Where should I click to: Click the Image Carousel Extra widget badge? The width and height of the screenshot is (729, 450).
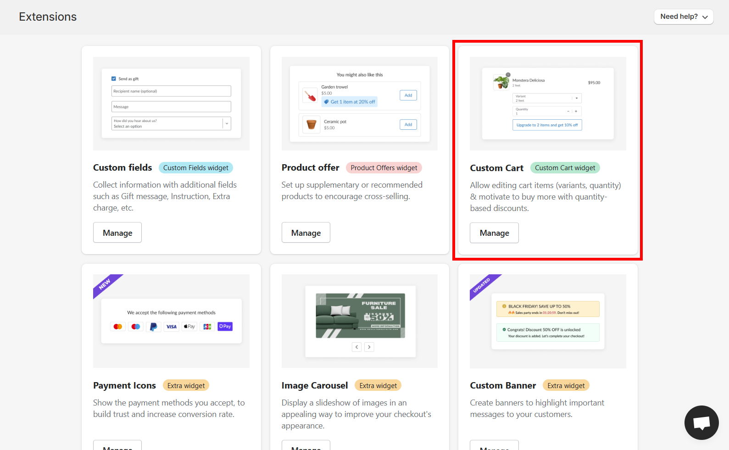tap(378, 386)
